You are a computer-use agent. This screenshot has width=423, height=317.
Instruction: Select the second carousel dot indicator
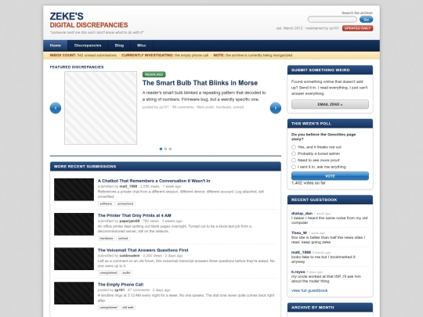[x=165, y=149]
